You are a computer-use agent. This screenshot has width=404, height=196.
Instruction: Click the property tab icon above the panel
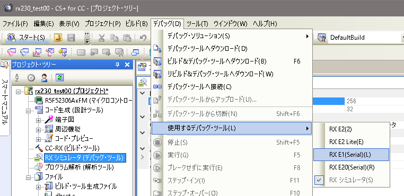[143, 67]
